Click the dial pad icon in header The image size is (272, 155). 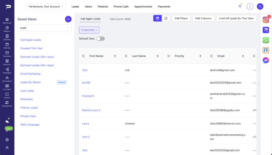(x=240, y=6)
